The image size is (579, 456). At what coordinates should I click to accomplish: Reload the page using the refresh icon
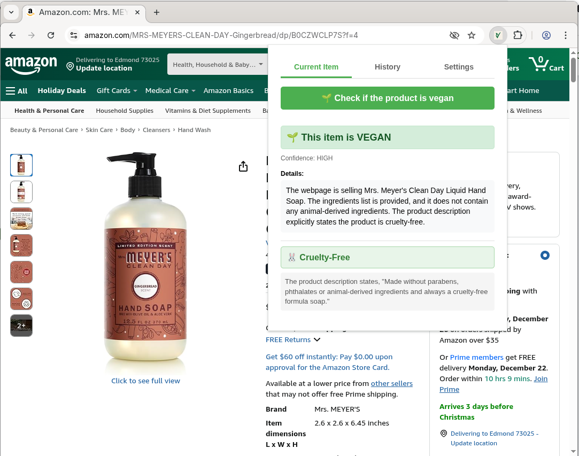pyautogui.click(x=51, y=35)
